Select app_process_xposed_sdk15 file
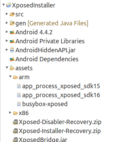124x142 pixels. 61,86
